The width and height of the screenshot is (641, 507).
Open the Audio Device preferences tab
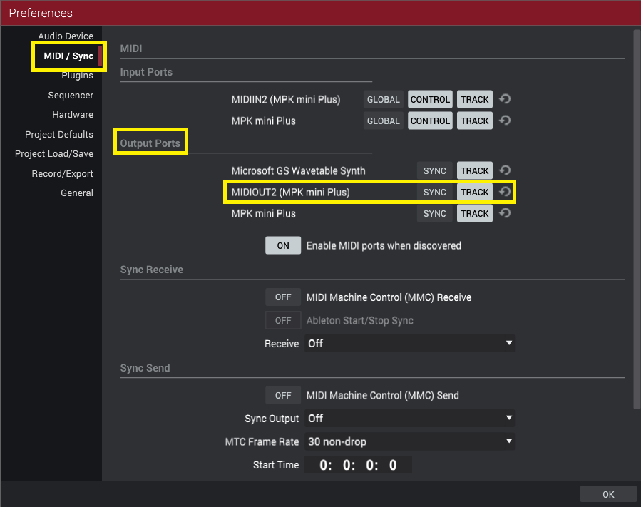pos(66,36)
